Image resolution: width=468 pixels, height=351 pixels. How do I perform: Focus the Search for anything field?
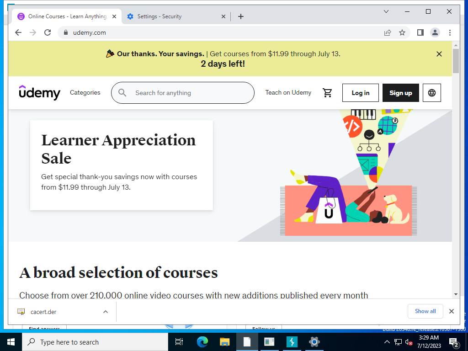pos(183,93)
